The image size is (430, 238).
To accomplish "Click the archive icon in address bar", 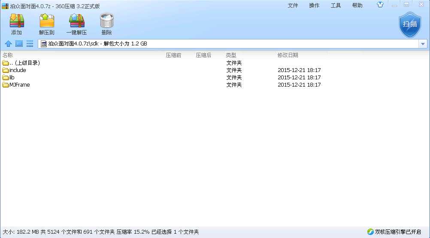I will point(44,44).
